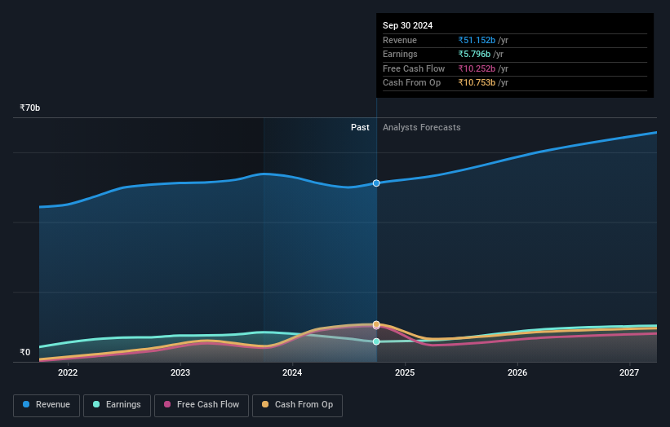Click the ₹51.152b revenue value
This screenshot has height=427, width=670.
click(x=477, y=40)
